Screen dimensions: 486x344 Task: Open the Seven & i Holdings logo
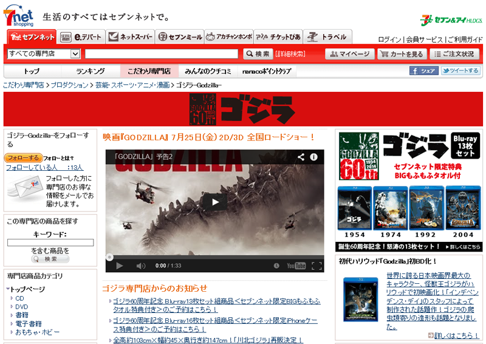451,20
